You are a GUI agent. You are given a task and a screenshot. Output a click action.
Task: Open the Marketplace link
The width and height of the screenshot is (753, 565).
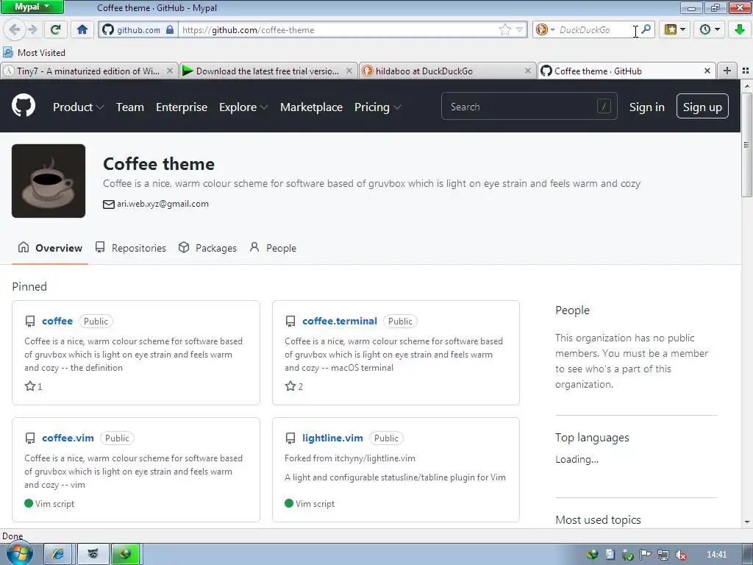pyautogui.click(x=311, y=107)
